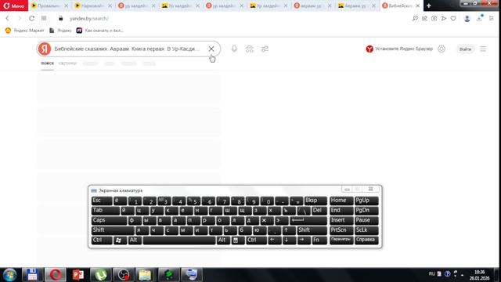Click the Yandex Я logo in the search box
501x282 pixels.
(x=45, y=49)
